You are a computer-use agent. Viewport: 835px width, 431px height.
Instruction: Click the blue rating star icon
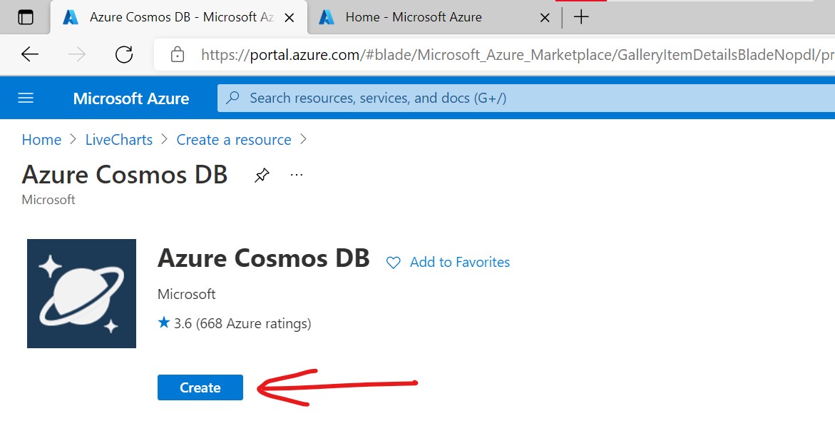[164, 323]
